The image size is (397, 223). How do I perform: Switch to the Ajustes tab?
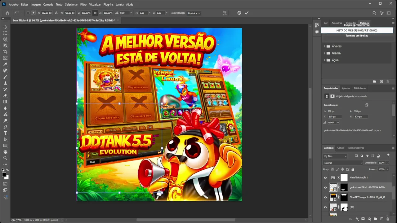tap(346, 88)
